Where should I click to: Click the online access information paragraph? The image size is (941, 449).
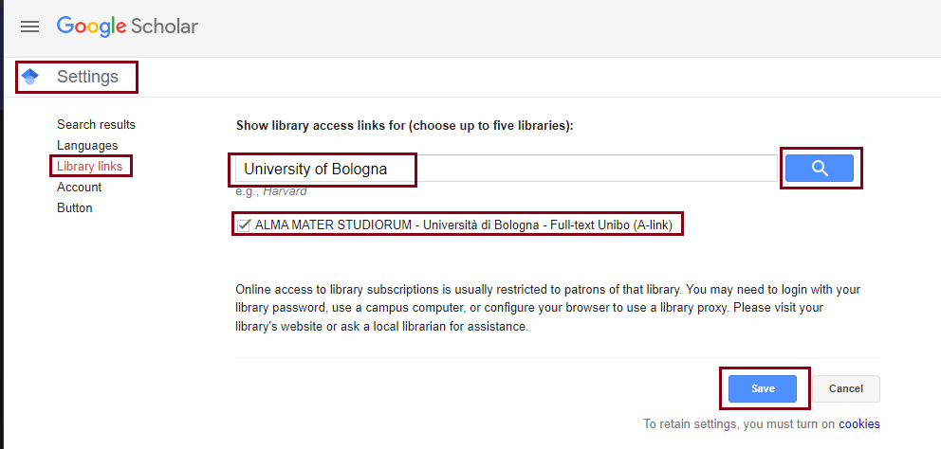(547, 308)
